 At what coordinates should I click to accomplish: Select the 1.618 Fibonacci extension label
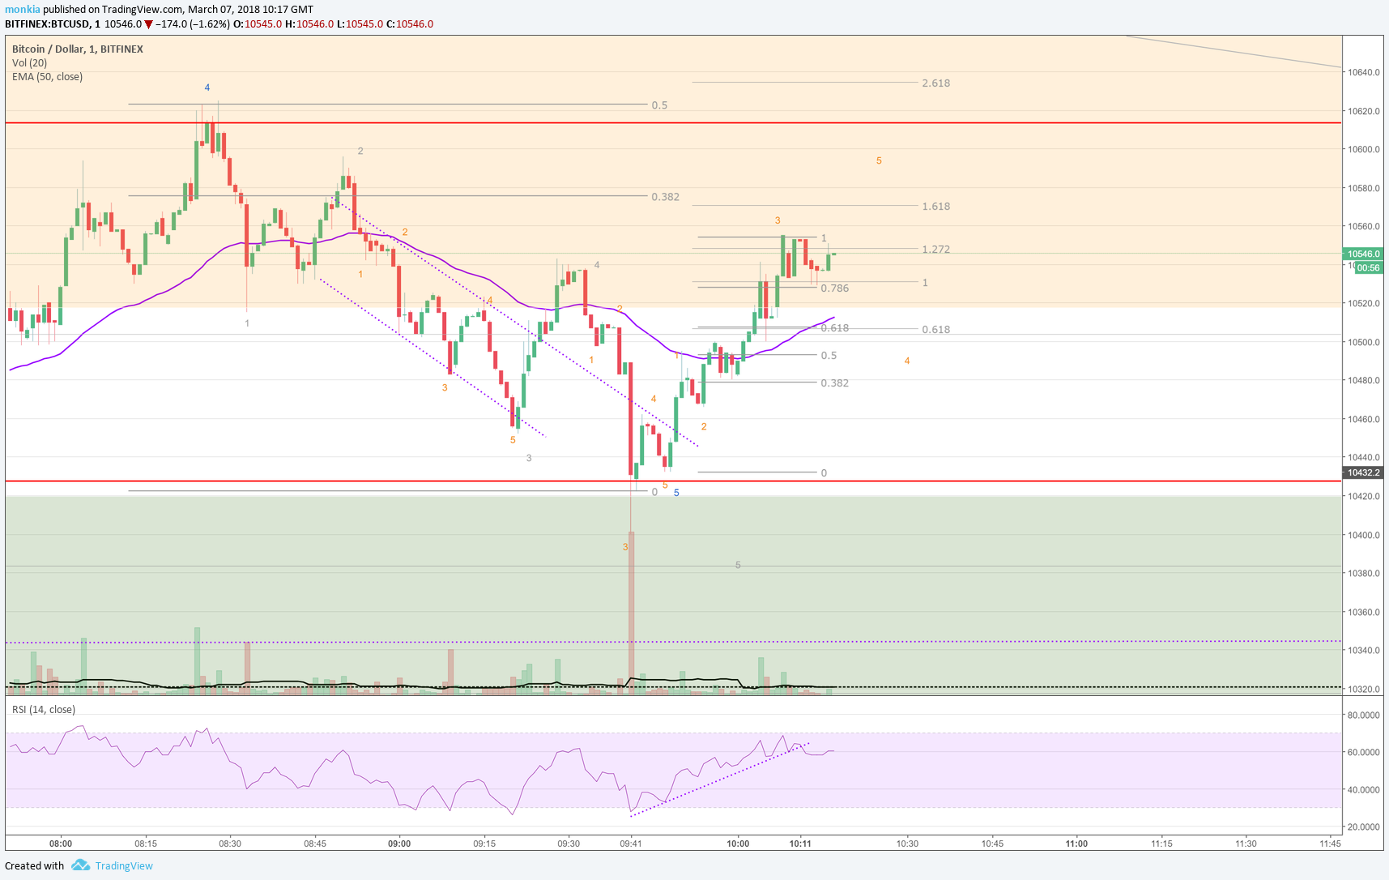pos(935,206)
